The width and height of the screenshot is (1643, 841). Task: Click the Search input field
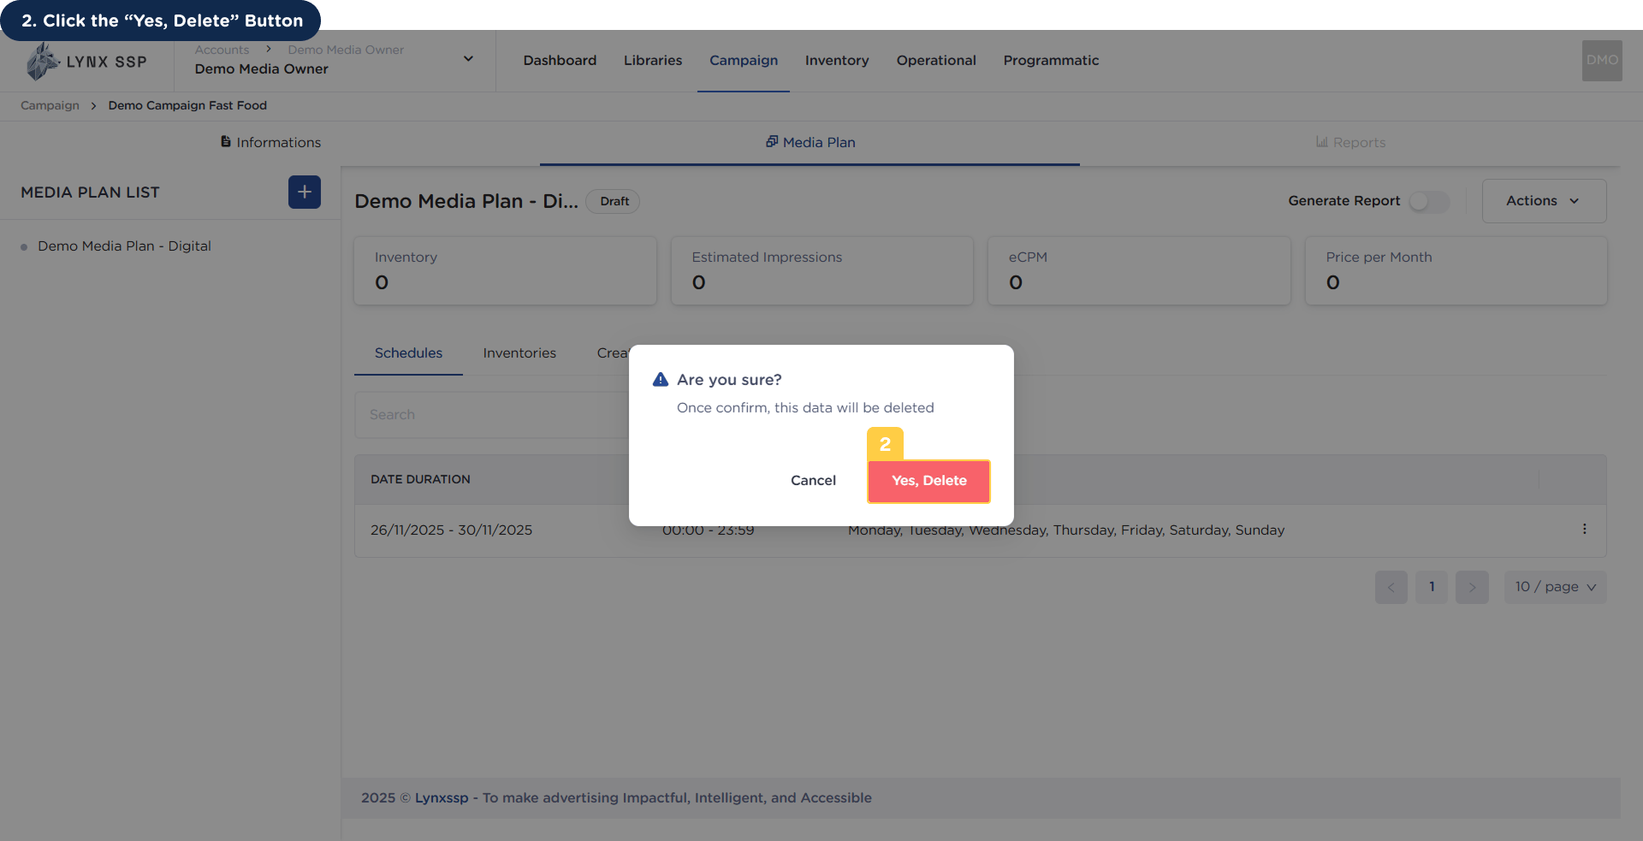(492, 415)
